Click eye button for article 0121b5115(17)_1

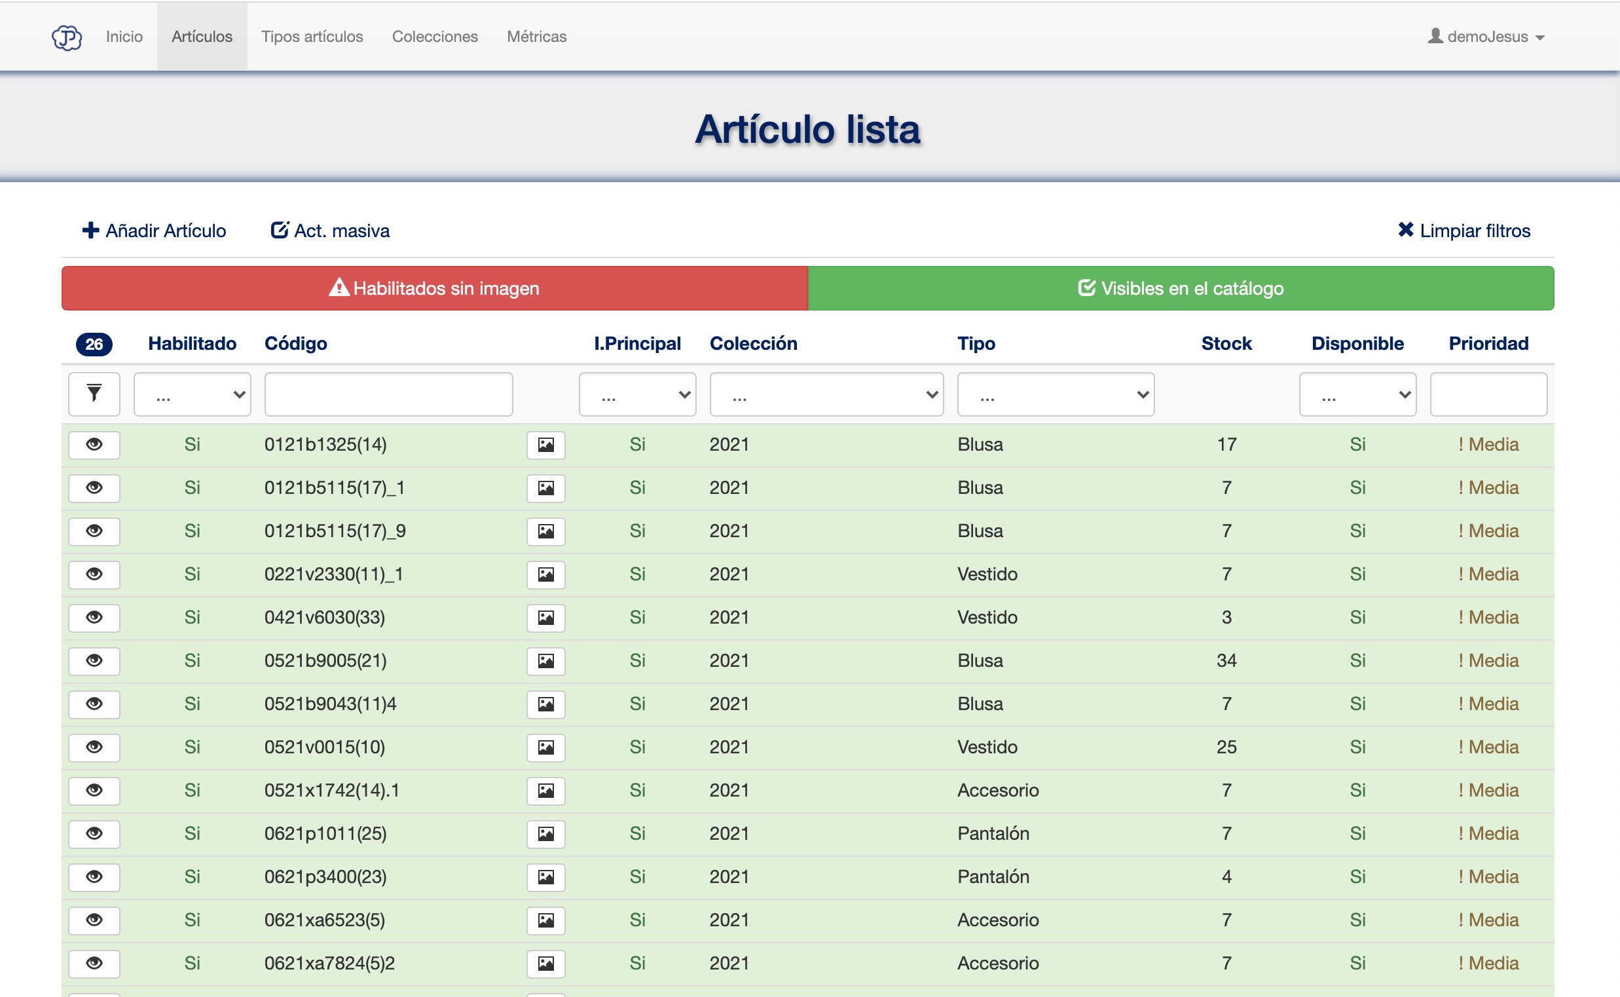click(x=94, y=488)
